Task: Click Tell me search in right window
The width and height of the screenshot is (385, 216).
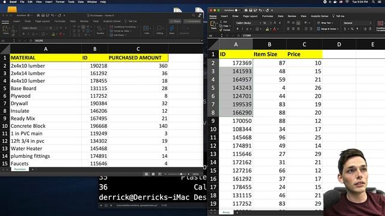Action: pos(339,16)
